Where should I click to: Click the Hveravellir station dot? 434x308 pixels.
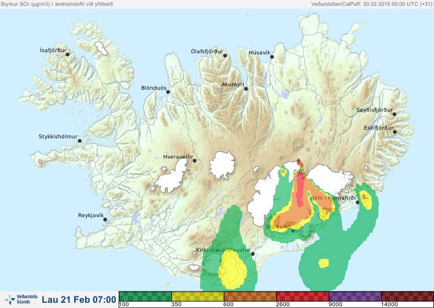point(194,160)
